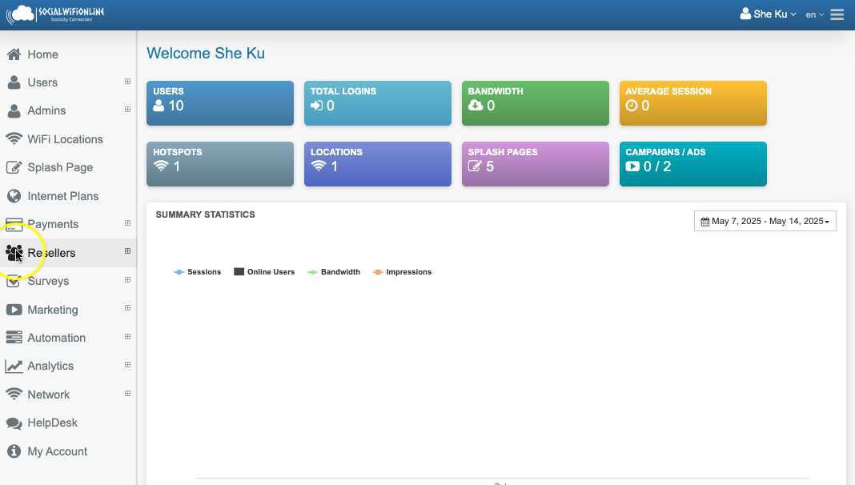Open Internet Plans menu item
Viewport: 855px width, 485px height.
pyautogui.click(x=63, y=196)
